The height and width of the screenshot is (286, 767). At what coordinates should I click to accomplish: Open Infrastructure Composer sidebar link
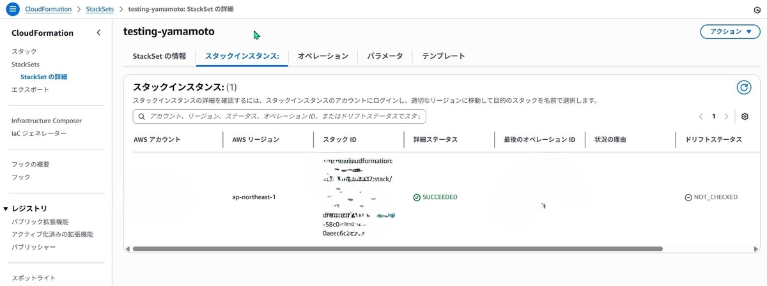(x=47, y=121)
